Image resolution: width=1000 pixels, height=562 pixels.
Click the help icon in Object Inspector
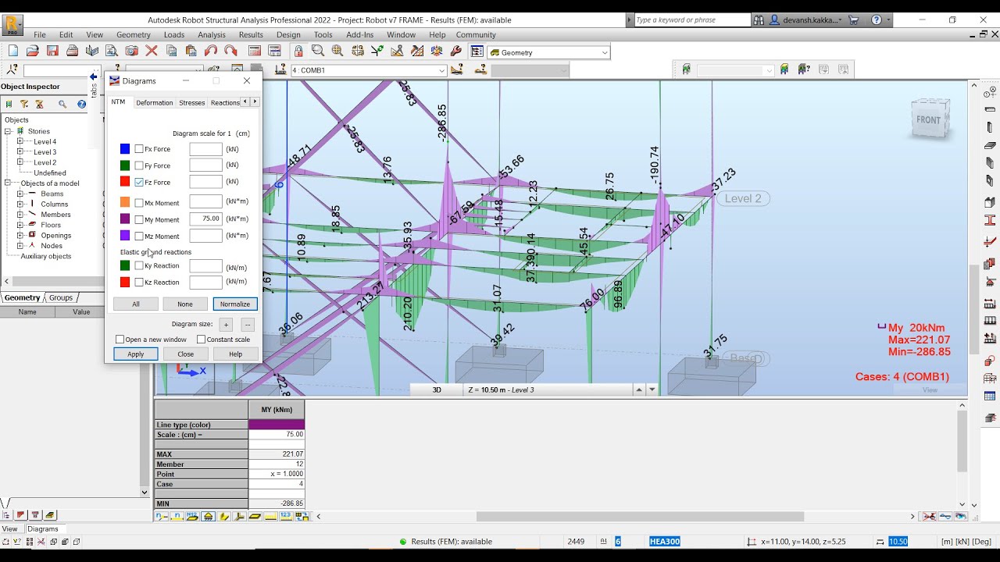click(x=81, y=104)
